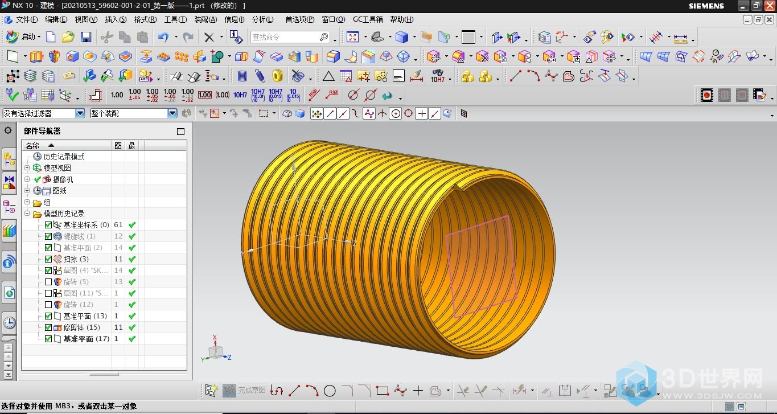Sort by the 名称 column header

[66, 146]
